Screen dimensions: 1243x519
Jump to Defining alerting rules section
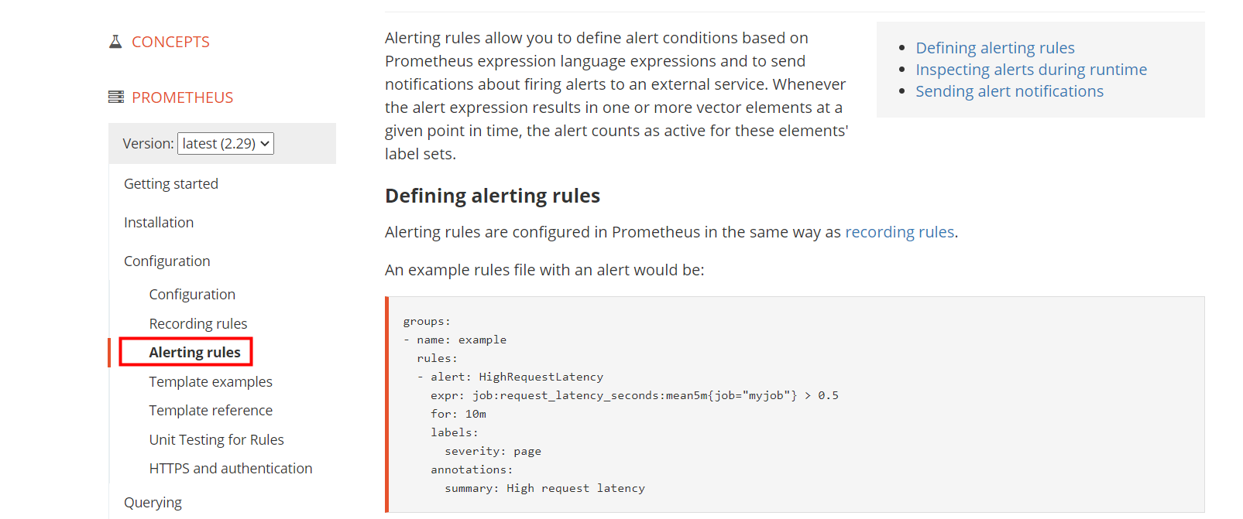coord(995,48)
